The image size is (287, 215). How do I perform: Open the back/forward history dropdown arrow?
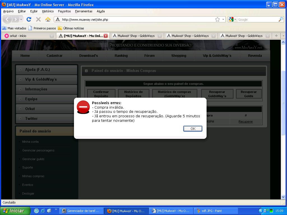[x=21, y=19]
